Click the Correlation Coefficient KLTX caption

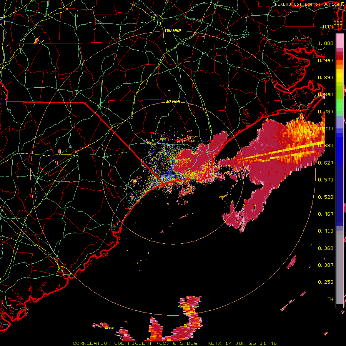(x=175, y=343)
